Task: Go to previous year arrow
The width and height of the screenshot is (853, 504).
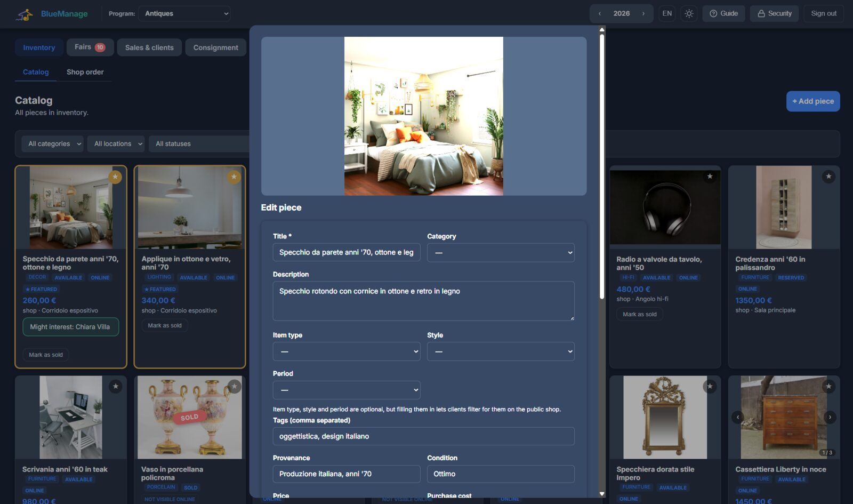Action: pos(600,13)
